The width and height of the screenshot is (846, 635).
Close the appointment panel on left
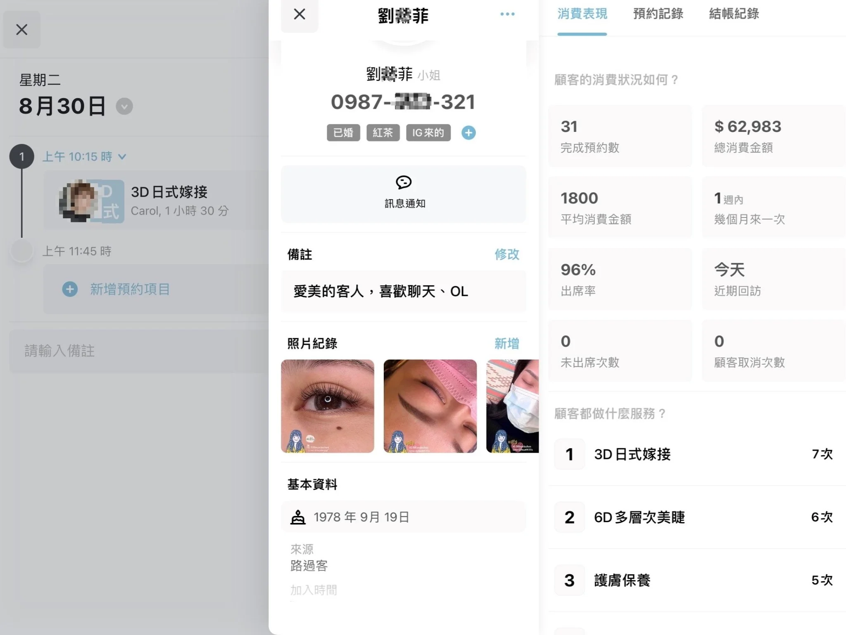22,30
